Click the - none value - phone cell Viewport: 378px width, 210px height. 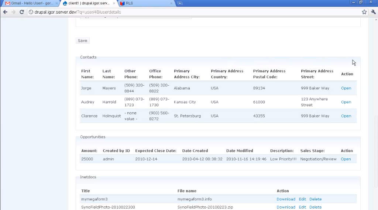131,116
